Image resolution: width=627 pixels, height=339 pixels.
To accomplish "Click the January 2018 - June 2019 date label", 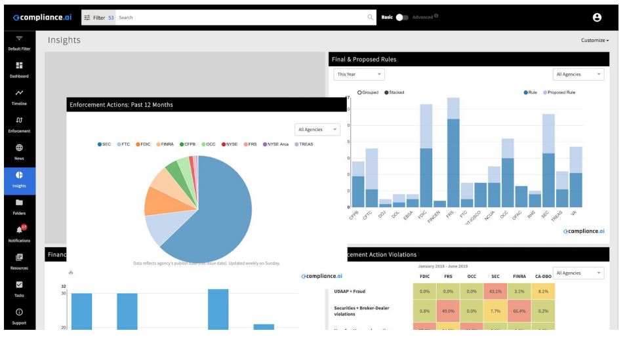I will tap(443, 266).
